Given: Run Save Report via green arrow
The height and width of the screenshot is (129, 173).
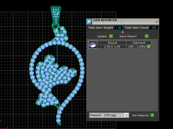Looking at the screenshot, I should coord(147,36).
